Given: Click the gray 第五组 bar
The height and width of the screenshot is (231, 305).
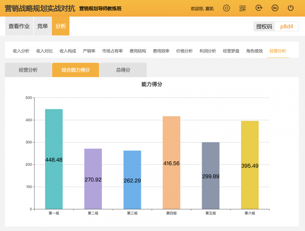Looking at the screenshot, I should pos(211,175).
